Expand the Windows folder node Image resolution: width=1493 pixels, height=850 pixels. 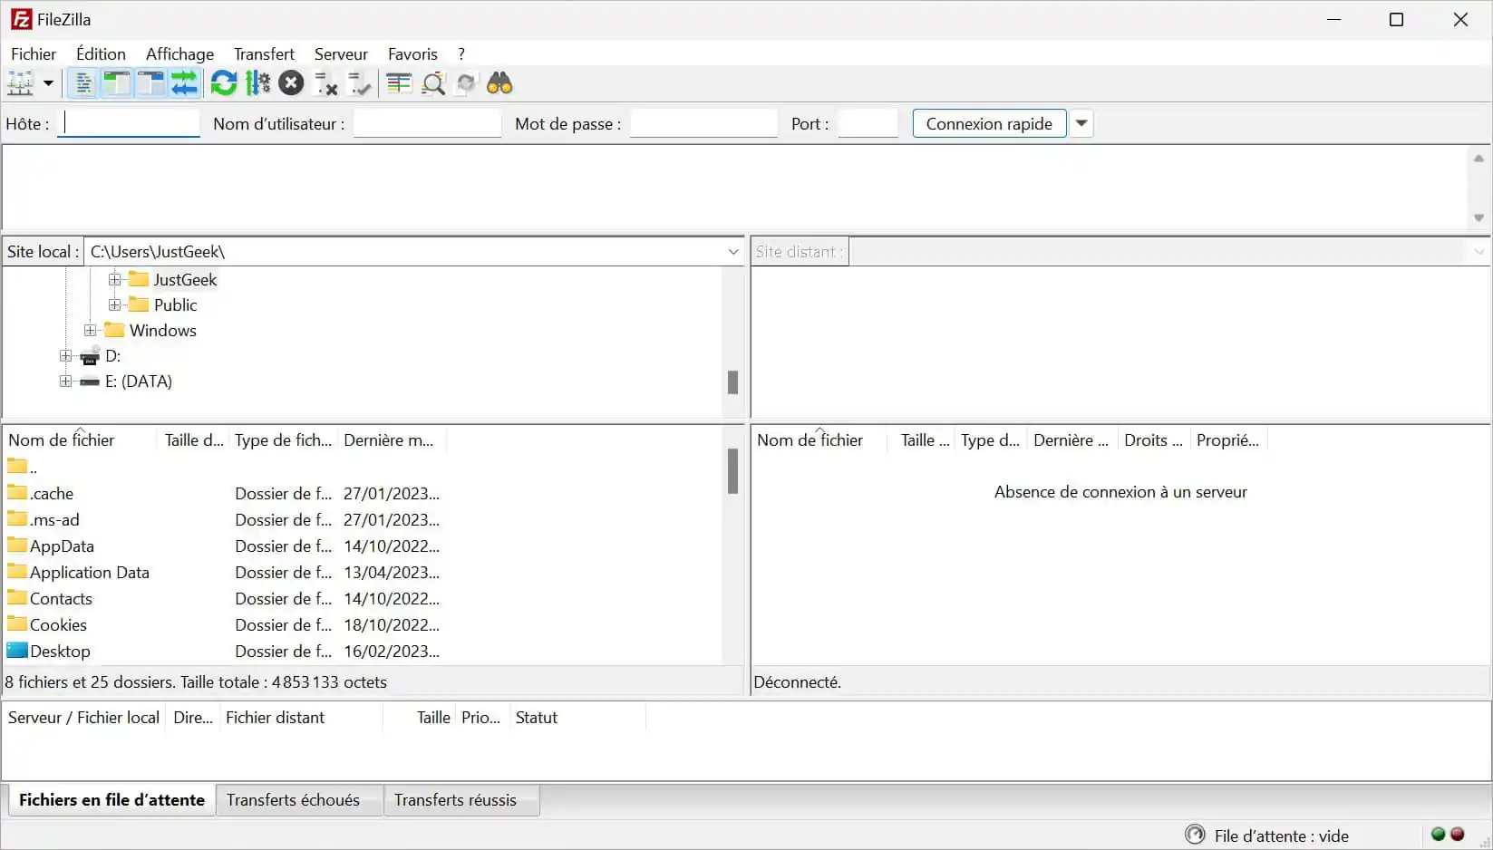pos(90,331)
